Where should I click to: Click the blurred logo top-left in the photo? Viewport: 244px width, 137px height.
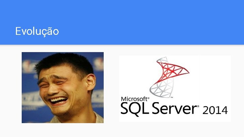(x=28, y=66)
